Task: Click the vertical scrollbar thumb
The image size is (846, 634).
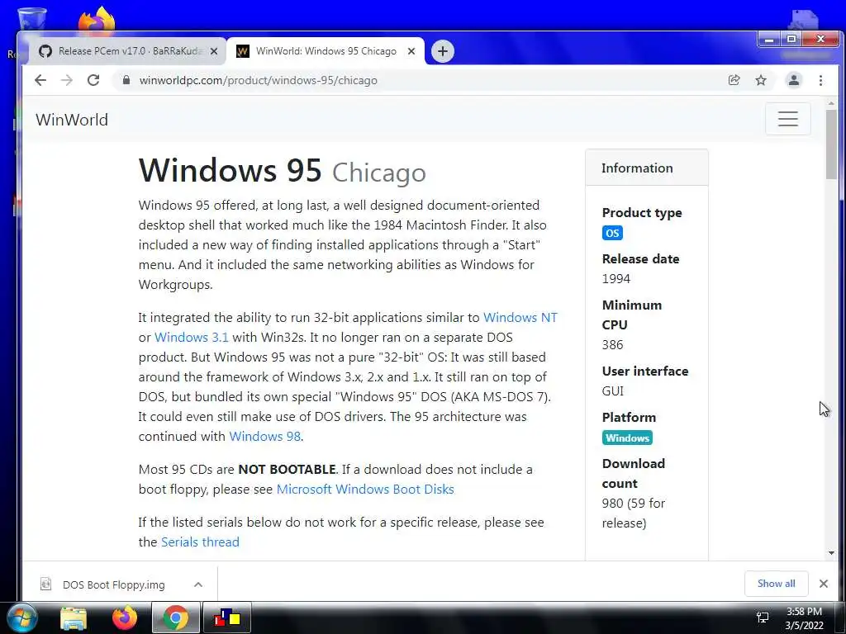Action: tap(831, 144)
